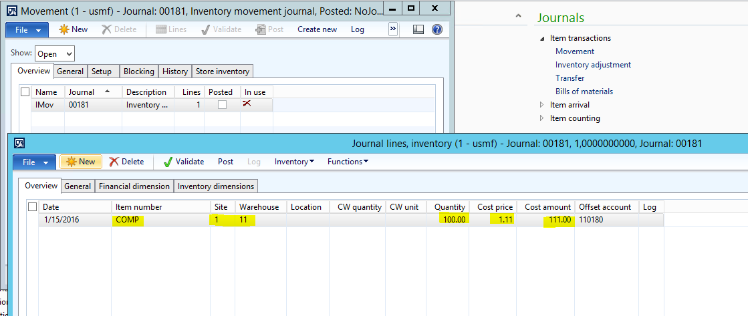Switch to the Inventory dimensions tab
The height and width of the screenshot is (316, 748).
click(215, 186)
